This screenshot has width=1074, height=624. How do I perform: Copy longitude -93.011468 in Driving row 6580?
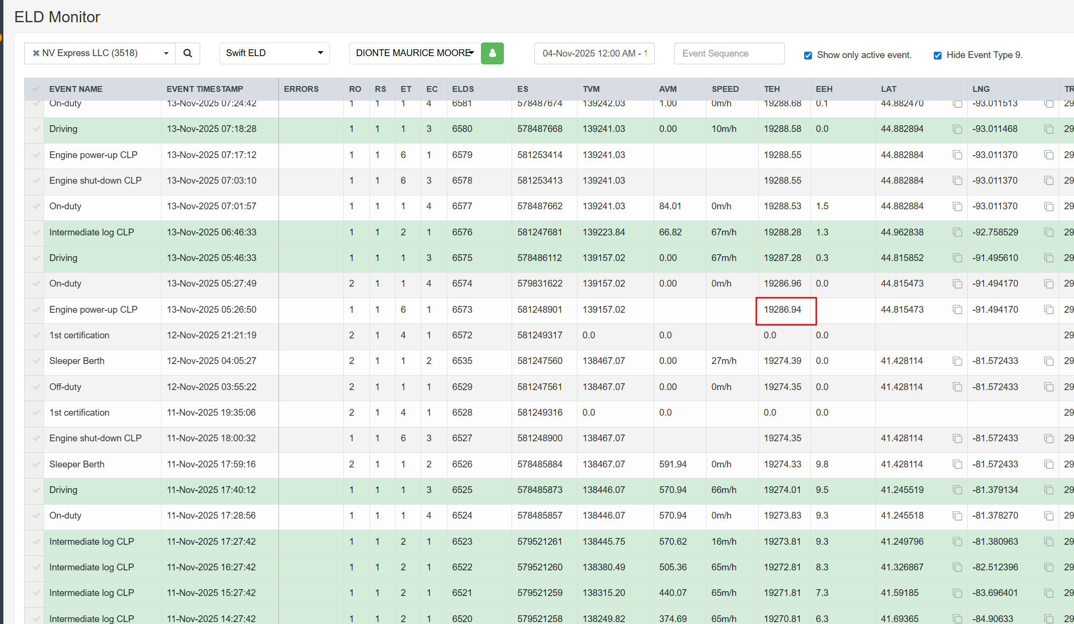[1048, 129]
